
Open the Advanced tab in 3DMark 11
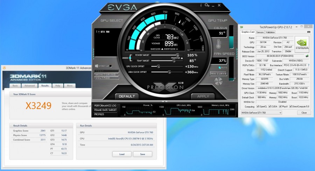click(29, 86)
